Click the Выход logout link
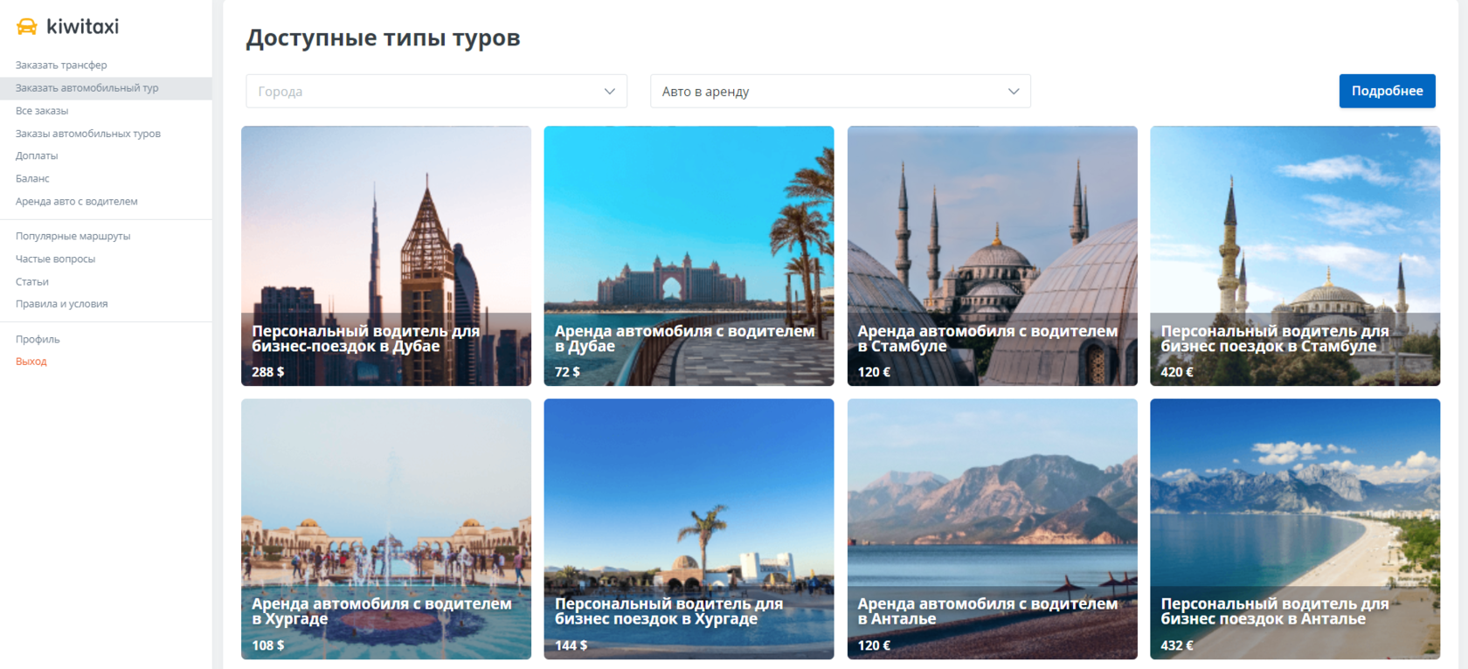 (x=31, y=362)
